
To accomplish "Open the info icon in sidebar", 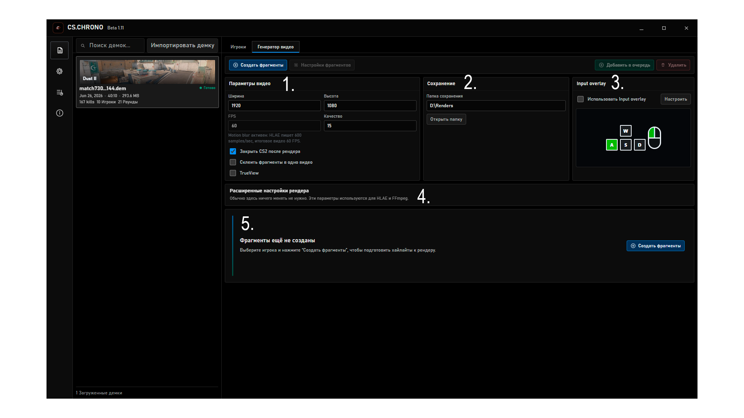I will click(59, 113).
